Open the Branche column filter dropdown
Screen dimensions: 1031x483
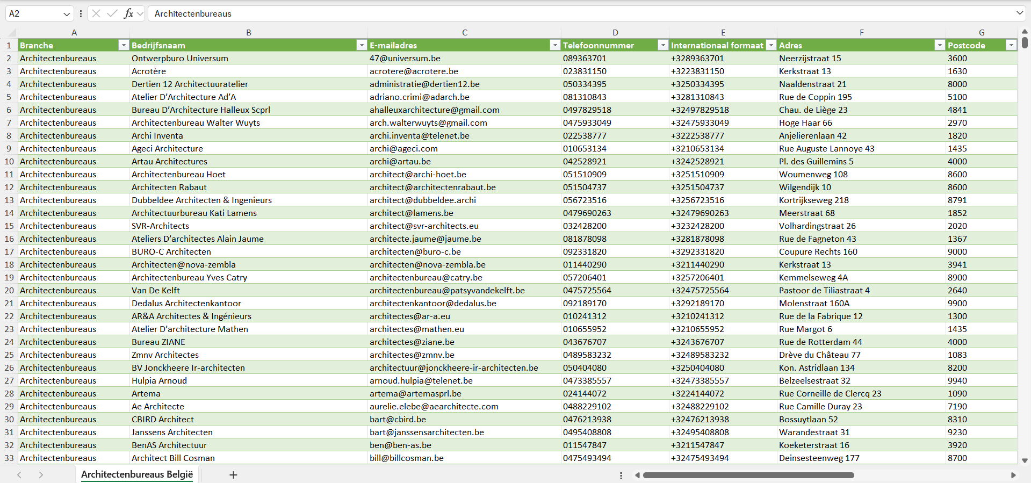pos(123,45)
